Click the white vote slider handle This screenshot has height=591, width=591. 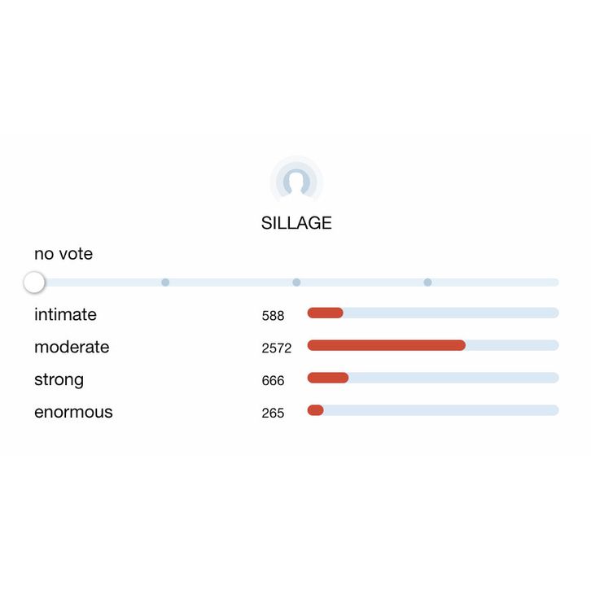point(34,282)
